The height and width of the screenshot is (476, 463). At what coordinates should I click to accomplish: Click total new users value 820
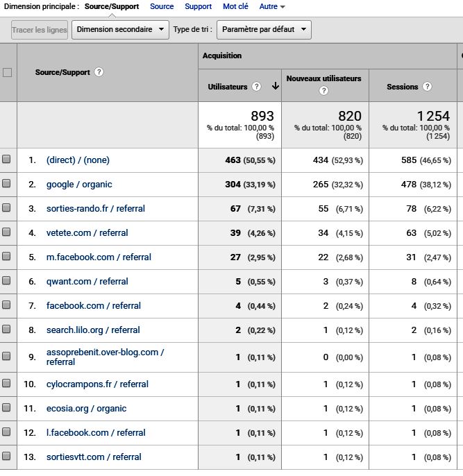pyautogui.click(x=350, y=116)
